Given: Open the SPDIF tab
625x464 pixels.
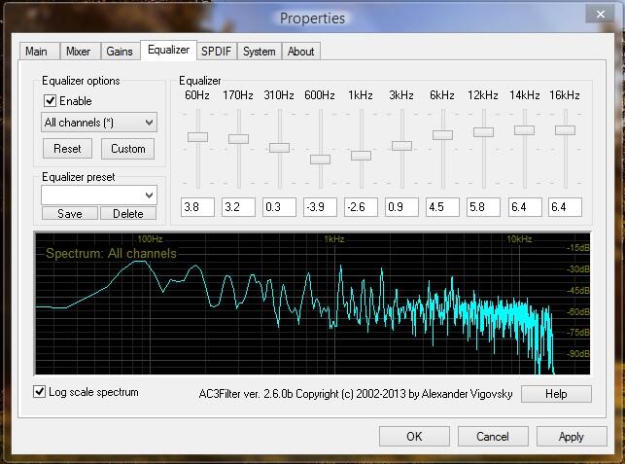Looking at the screenshot, I should tap(216, 52).
